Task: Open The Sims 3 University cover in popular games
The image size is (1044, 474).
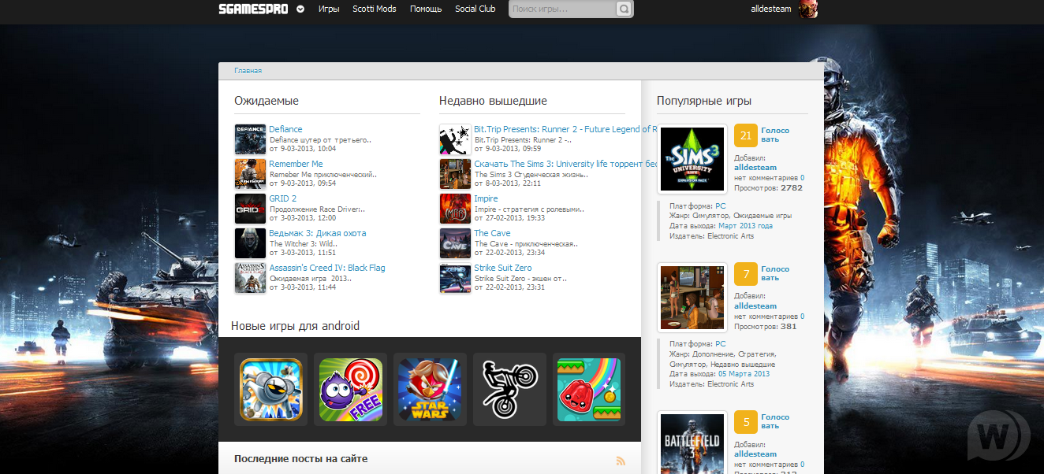Action: click(x=692, y=158)
